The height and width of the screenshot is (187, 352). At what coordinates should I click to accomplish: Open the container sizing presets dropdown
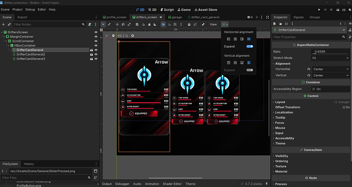(224, 24)
